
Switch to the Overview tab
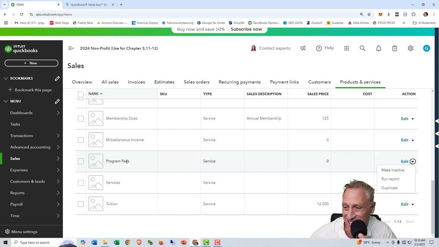[x=82, y=82]
